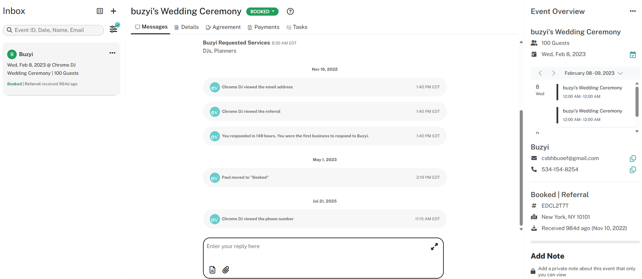
Task: Click avatar on 'Paul moved to Booked' message
Action: click(x=215, y=178)
